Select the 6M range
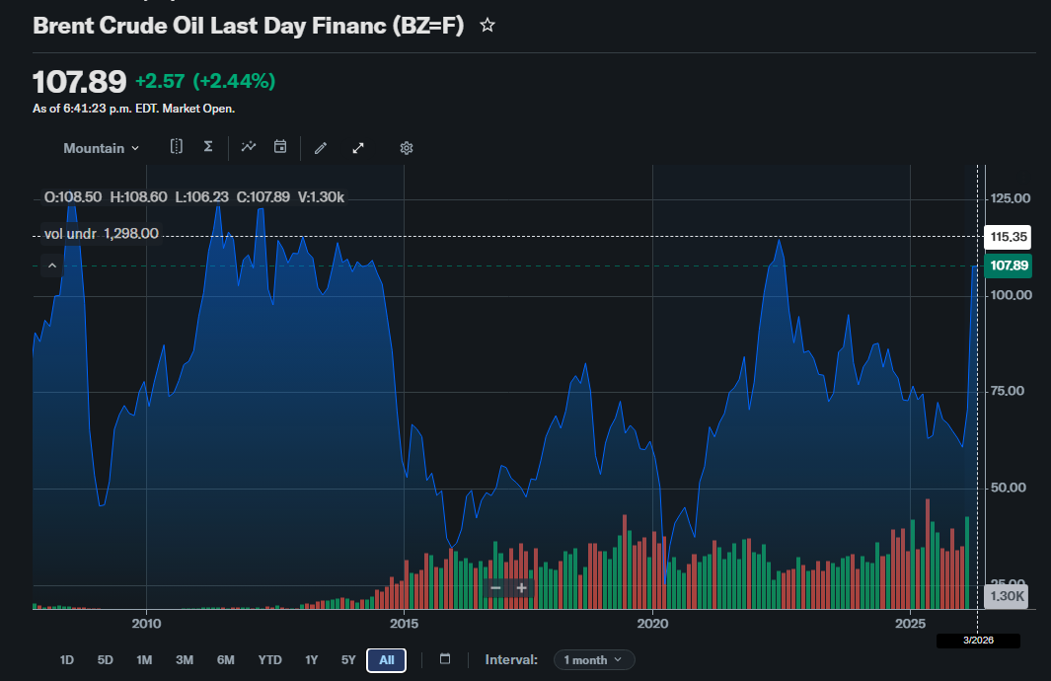This screenshot has height=681, width=1051. [226, 660]
